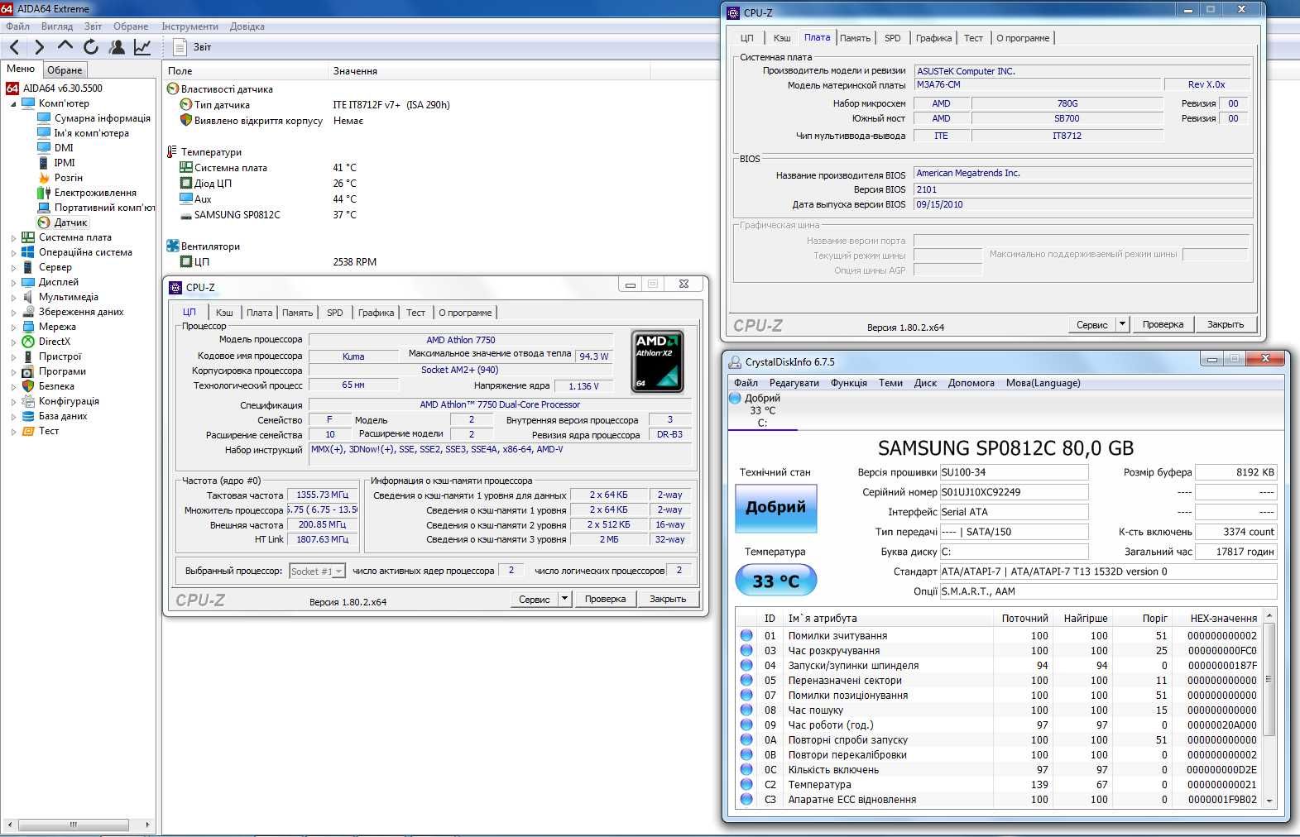Click the Системна плата tree icon
1300x837 pixels.
[27, 237]
